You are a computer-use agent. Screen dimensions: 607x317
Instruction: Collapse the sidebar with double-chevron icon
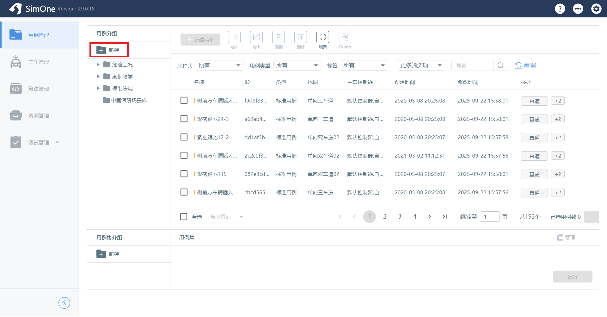(x=64, y=303)
